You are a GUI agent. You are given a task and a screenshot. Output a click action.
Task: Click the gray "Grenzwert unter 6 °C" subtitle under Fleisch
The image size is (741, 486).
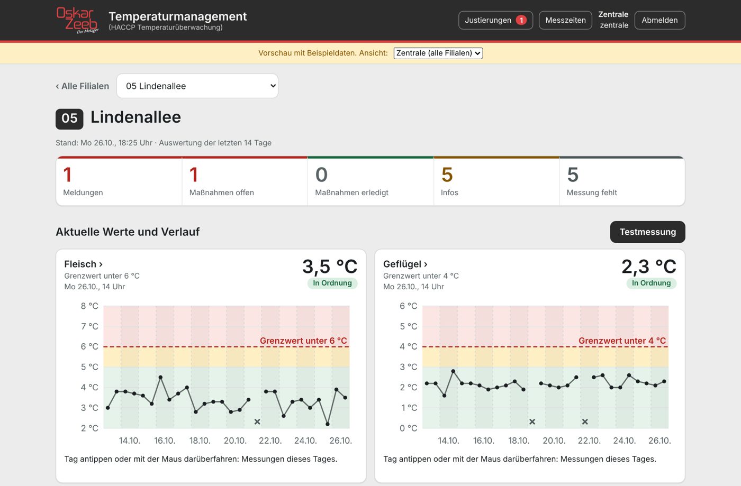(102, 276)
